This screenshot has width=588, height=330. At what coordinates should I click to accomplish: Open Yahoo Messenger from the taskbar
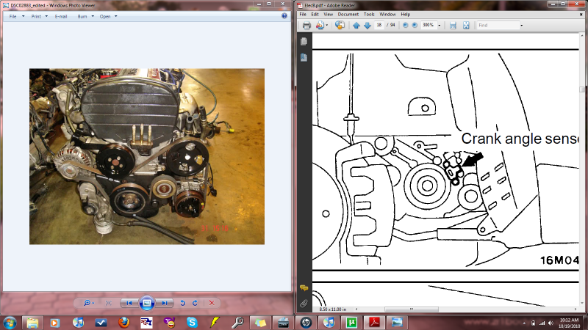pyautogui.click(x=169, y=323)
